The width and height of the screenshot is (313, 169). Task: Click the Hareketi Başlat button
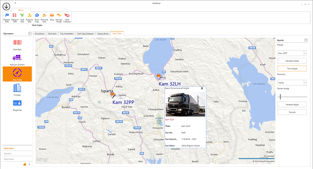coord(292,104)
